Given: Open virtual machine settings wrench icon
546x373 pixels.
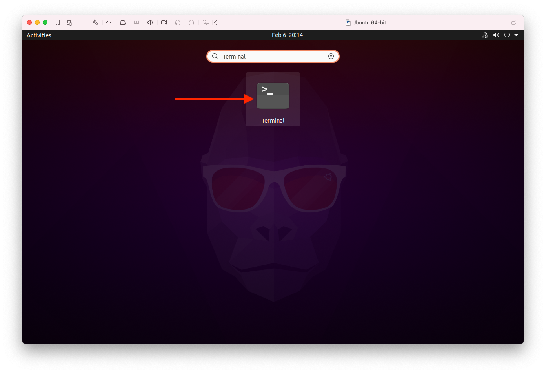Looking at the screenshot, I should [x=95, y=22].
